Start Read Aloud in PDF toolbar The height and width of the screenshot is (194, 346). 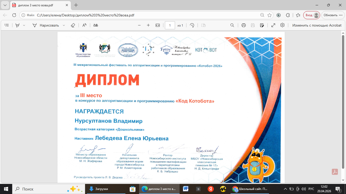click(x=84, y=25)
